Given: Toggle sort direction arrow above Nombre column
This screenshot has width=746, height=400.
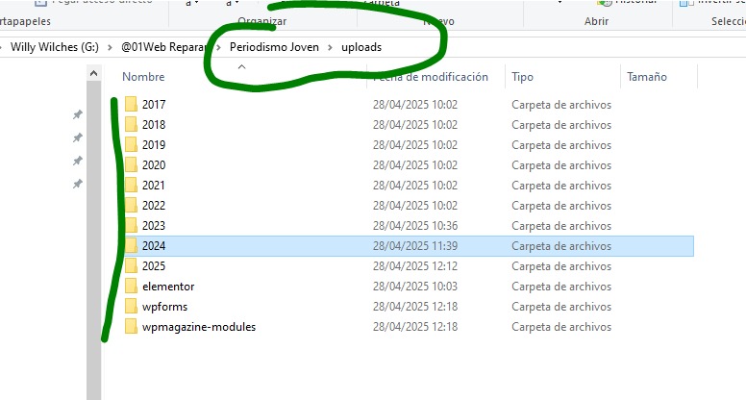Looking at the screenshot, I should 241,66.
